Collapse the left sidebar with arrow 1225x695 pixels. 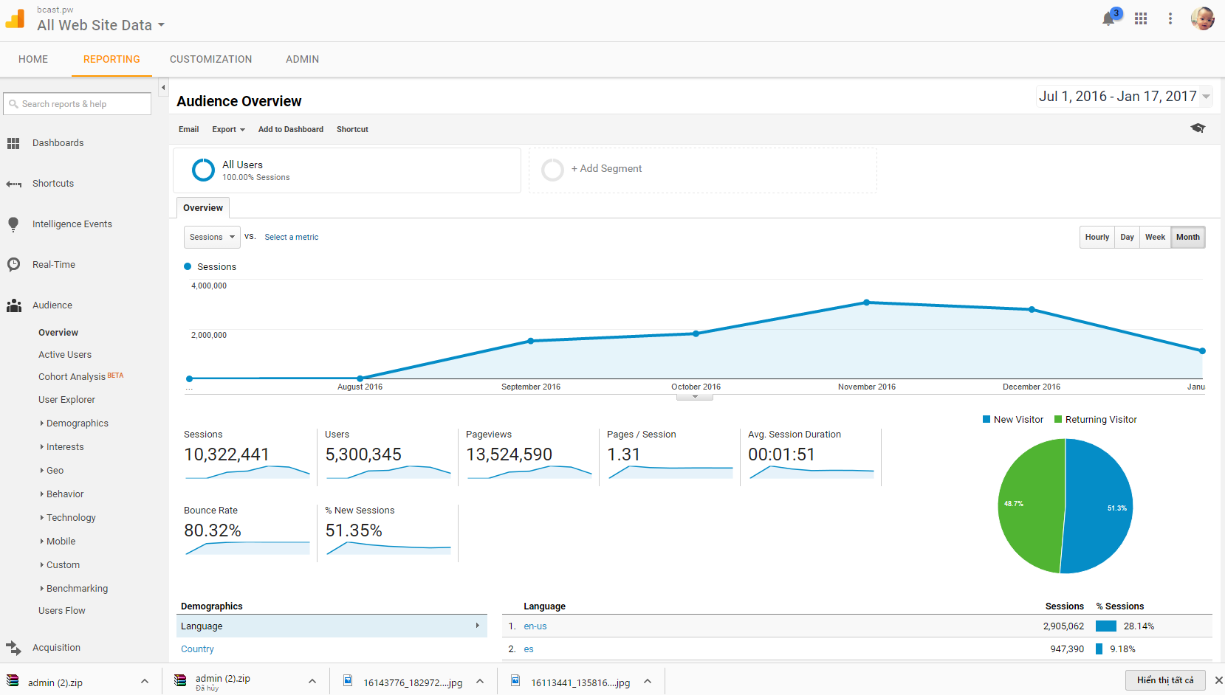click(163, 88)
